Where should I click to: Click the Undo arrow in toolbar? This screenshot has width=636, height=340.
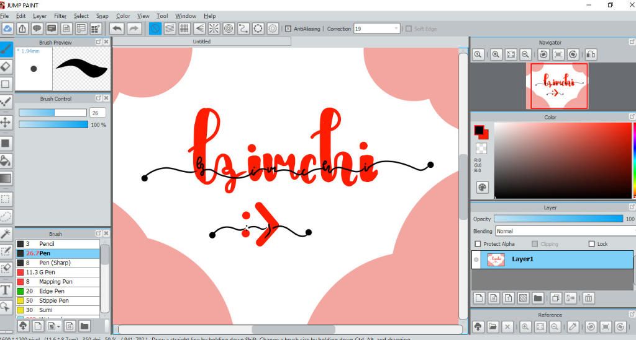click(117, 28)
